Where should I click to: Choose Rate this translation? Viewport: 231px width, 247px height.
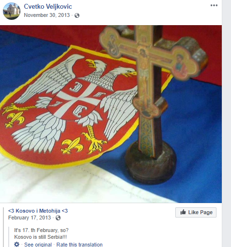(79, 245)
